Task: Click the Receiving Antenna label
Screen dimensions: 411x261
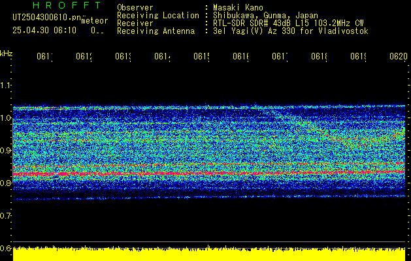Action: pyautogui.click(x=156, y=31)
